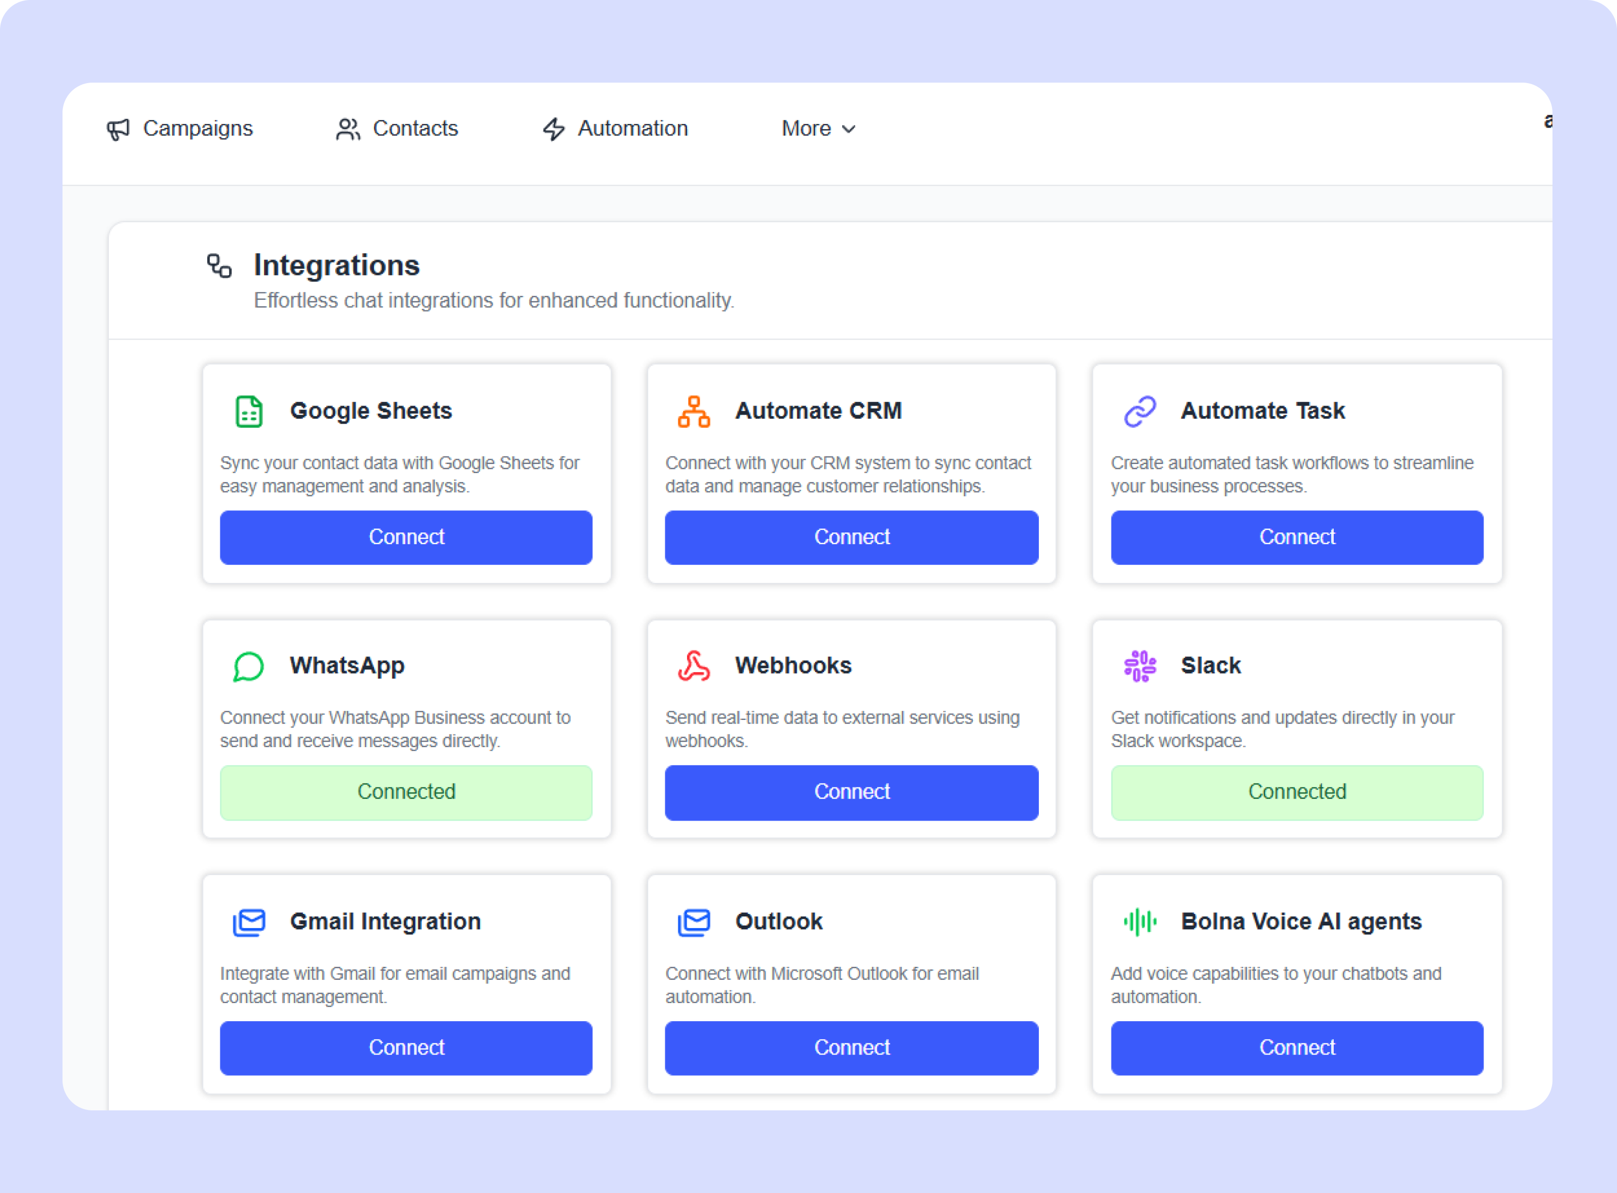Click the Campaigns megaphone icon
This screenshot has height=1193, width=1617.
[118, 128]
